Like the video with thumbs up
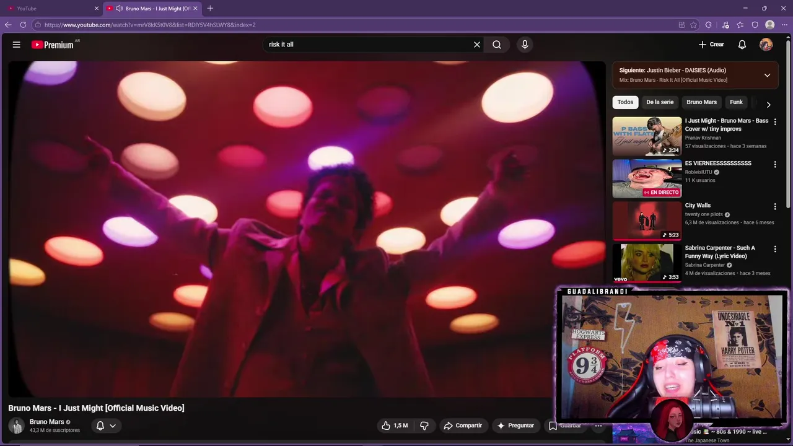This screenshot has height=446, width=793. [395, 426]
